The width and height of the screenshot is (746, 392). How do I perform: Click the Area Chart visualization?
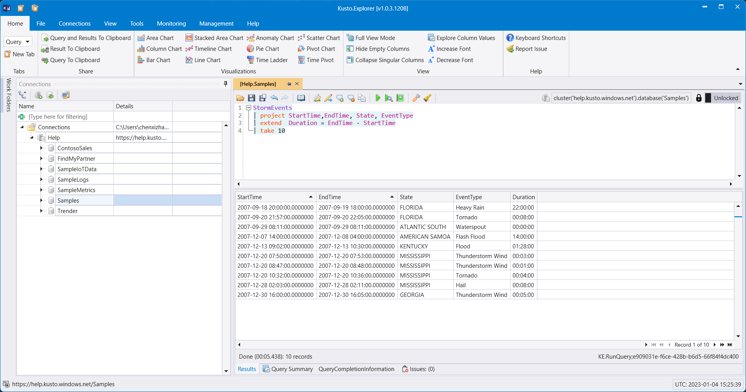155,38
